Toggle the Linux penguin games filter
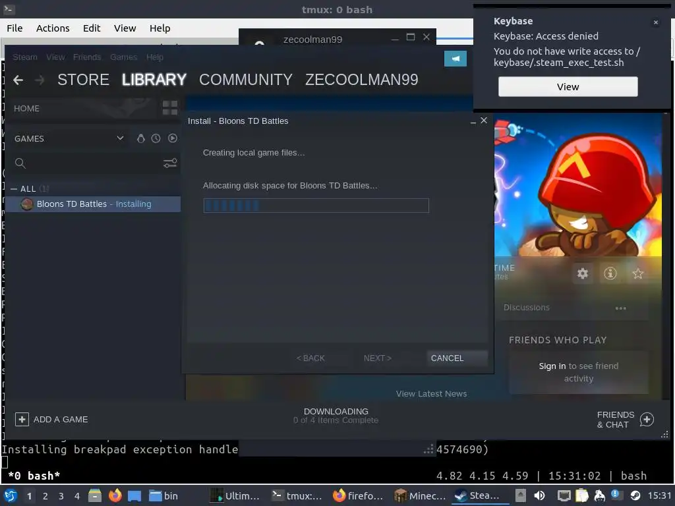675x506 pixels. pos(141,138)
